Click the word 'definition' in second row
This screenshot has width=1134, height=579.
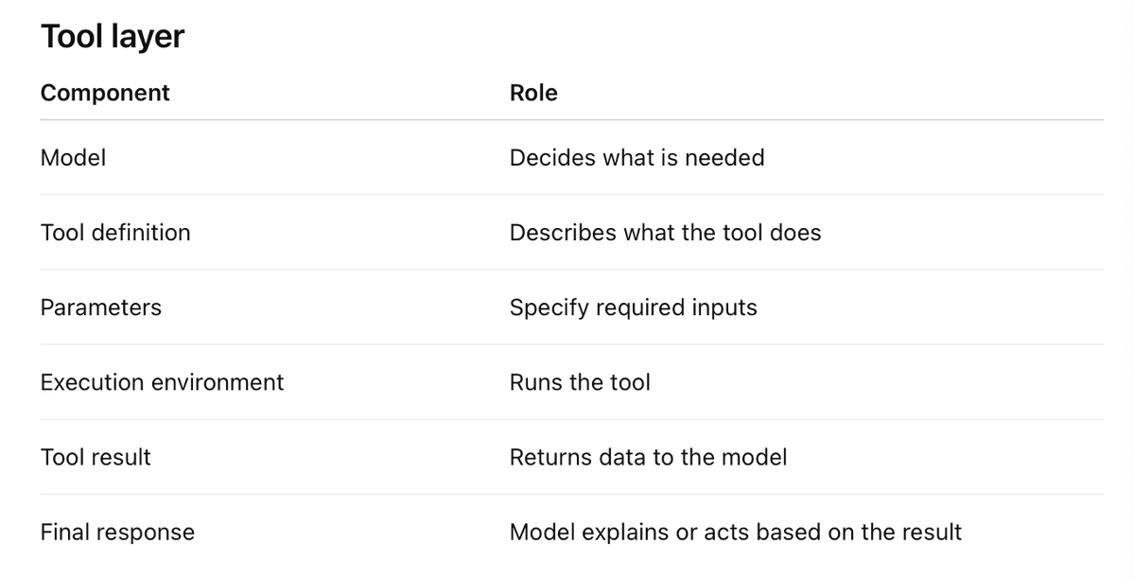tap(141, 233)
